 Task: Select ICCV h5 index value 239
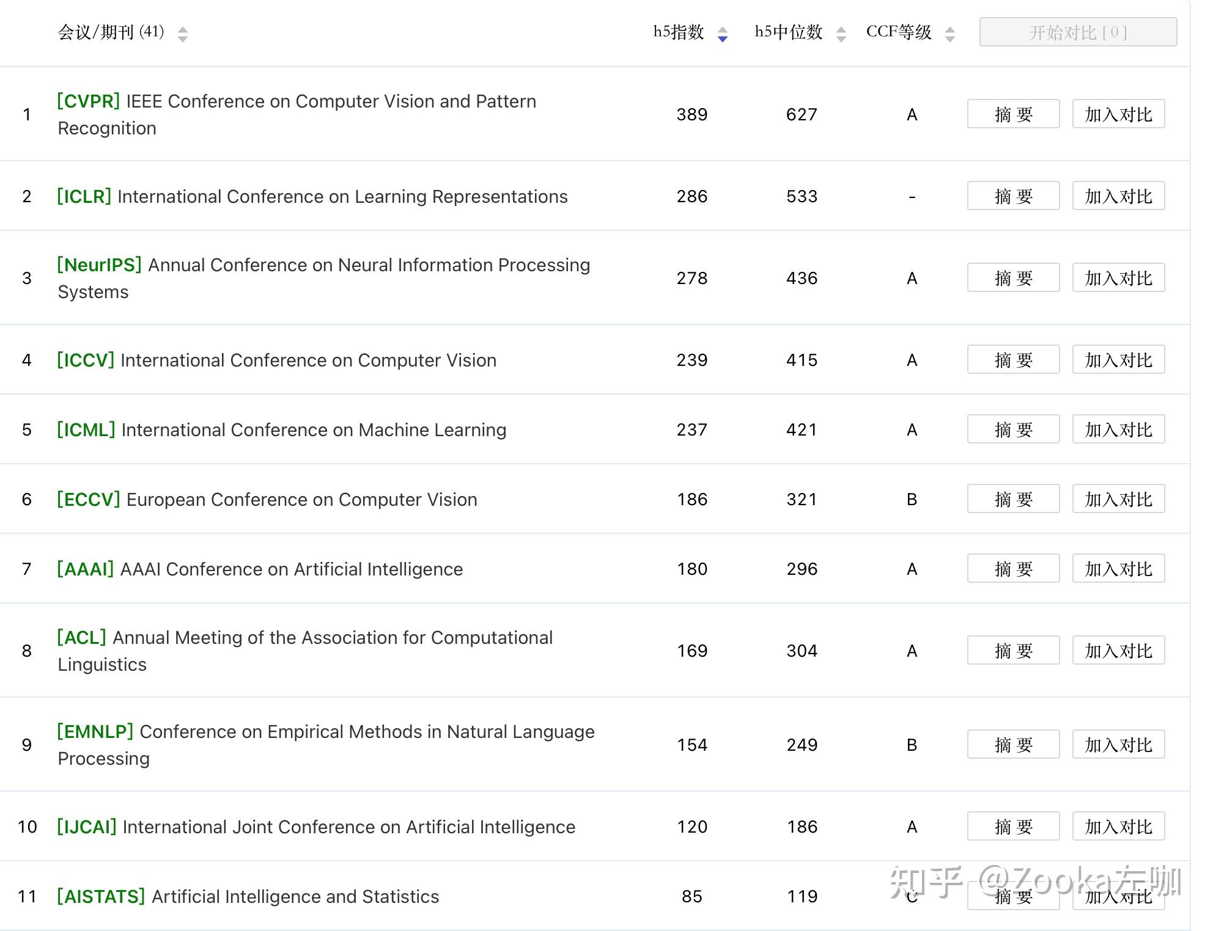[692, 360]
